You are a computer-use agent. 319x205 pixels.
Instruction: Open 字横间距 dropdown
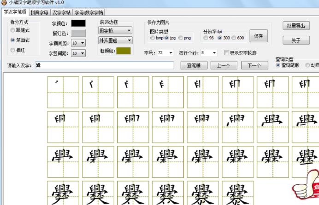(78, 43)
